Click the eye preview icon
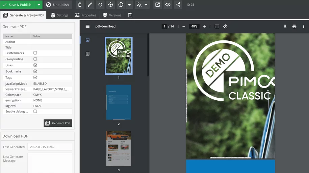The width and height of the screenshot is (309, 173). 168,5
